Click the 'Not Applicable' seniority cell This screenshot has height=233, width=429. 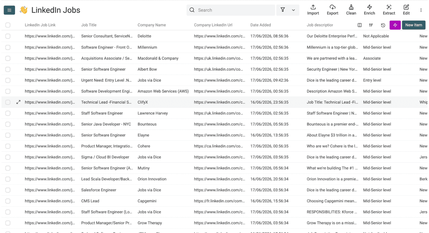376,36
